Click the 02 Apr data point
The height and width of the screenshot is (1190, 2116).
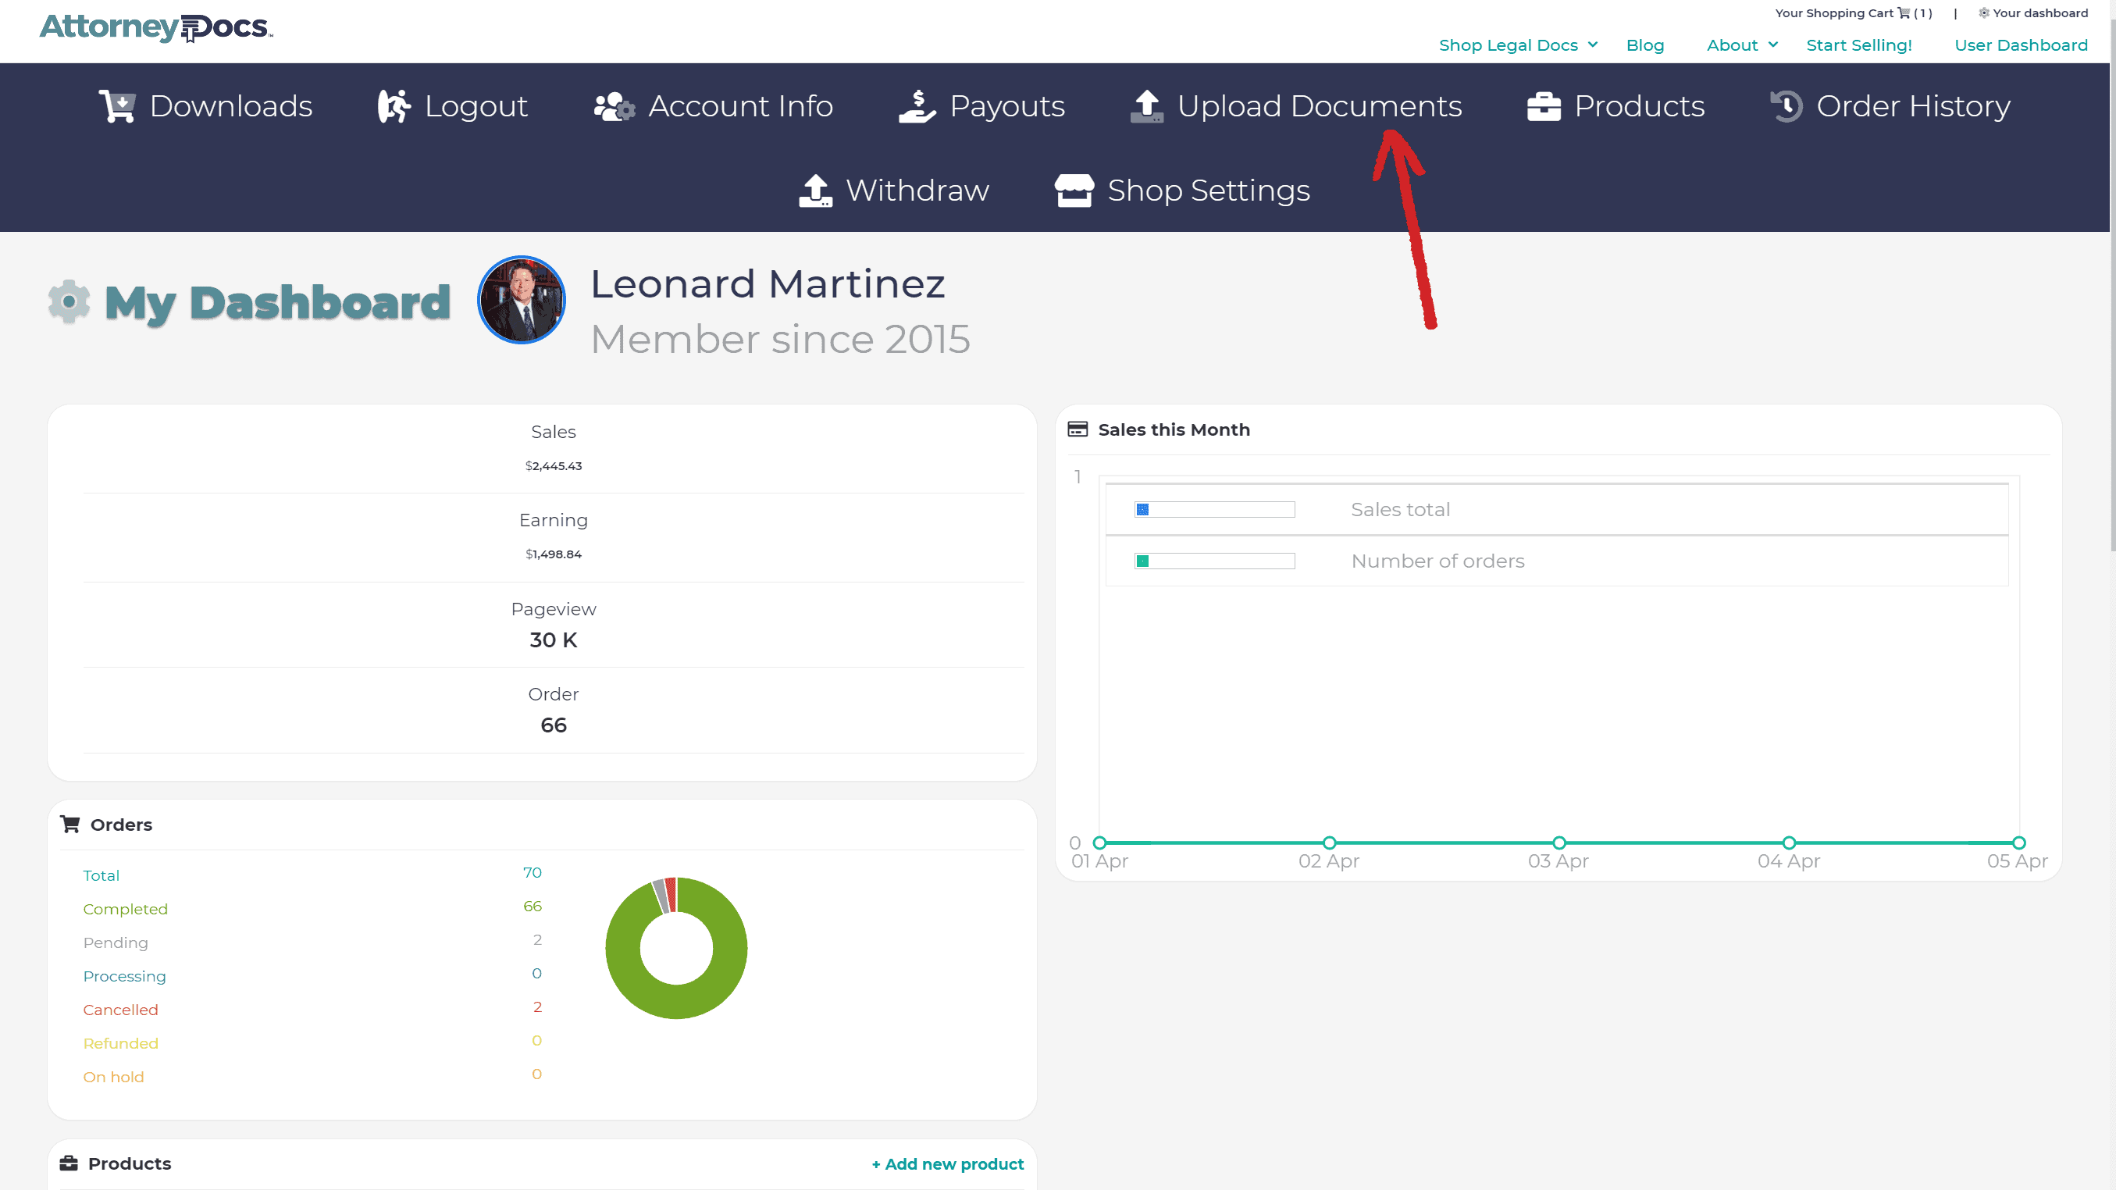click(x=1329, y=843)
